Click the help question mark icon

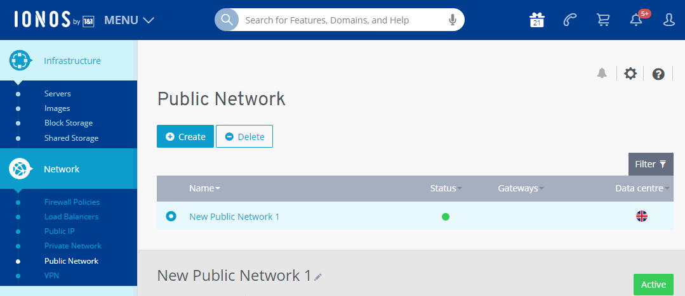658,74
